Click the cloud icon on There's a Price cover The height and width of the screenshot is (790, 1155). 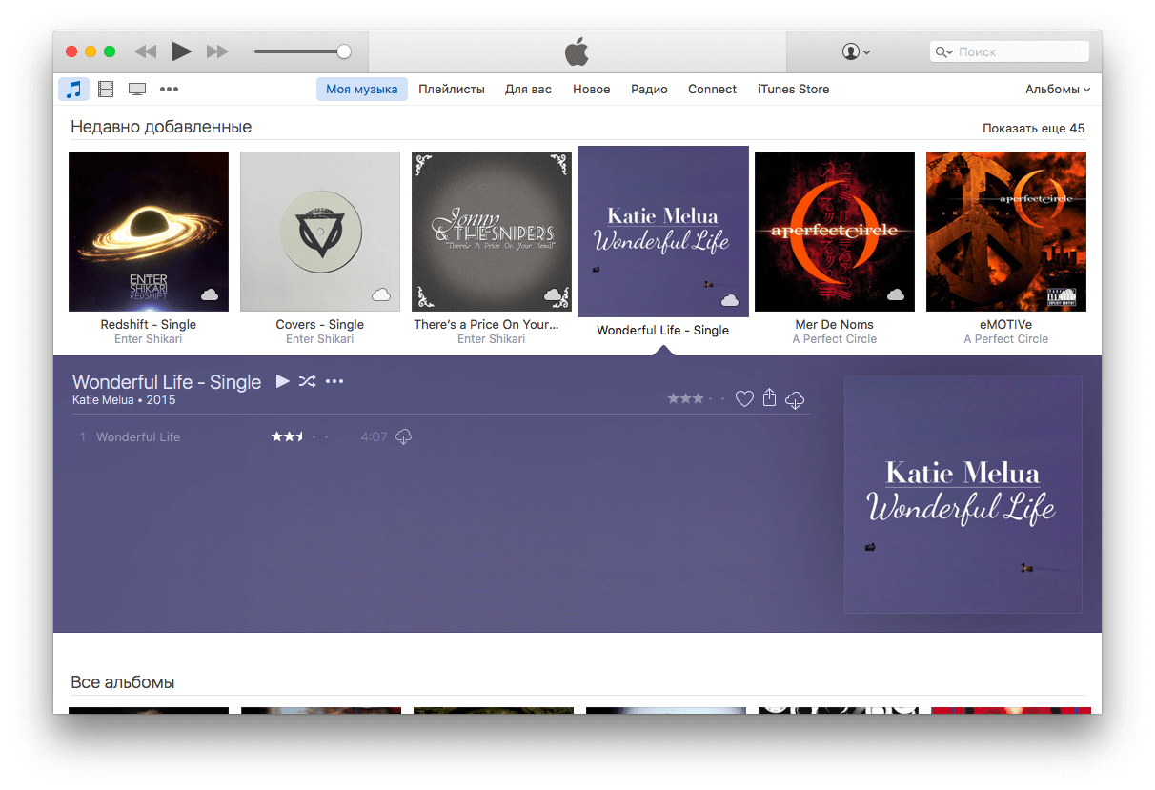point(553,294)
